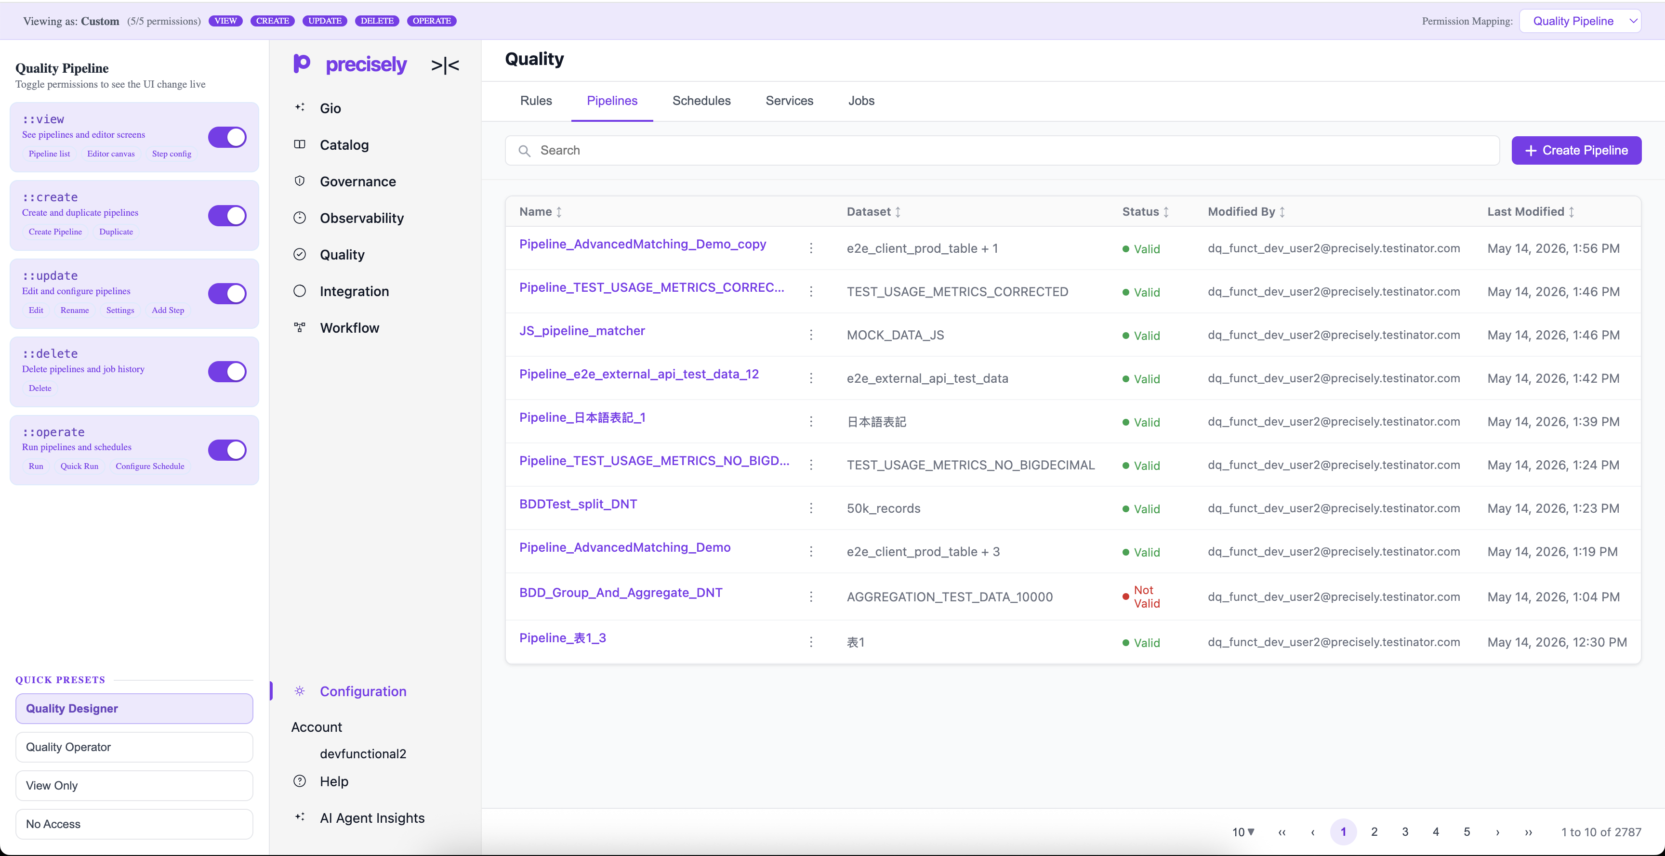Click the Governance shield icon

300,181
